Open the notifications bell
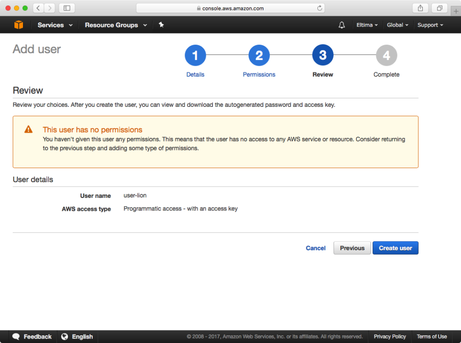Screen dimensions: 461x343 click(x=342, y=25)
